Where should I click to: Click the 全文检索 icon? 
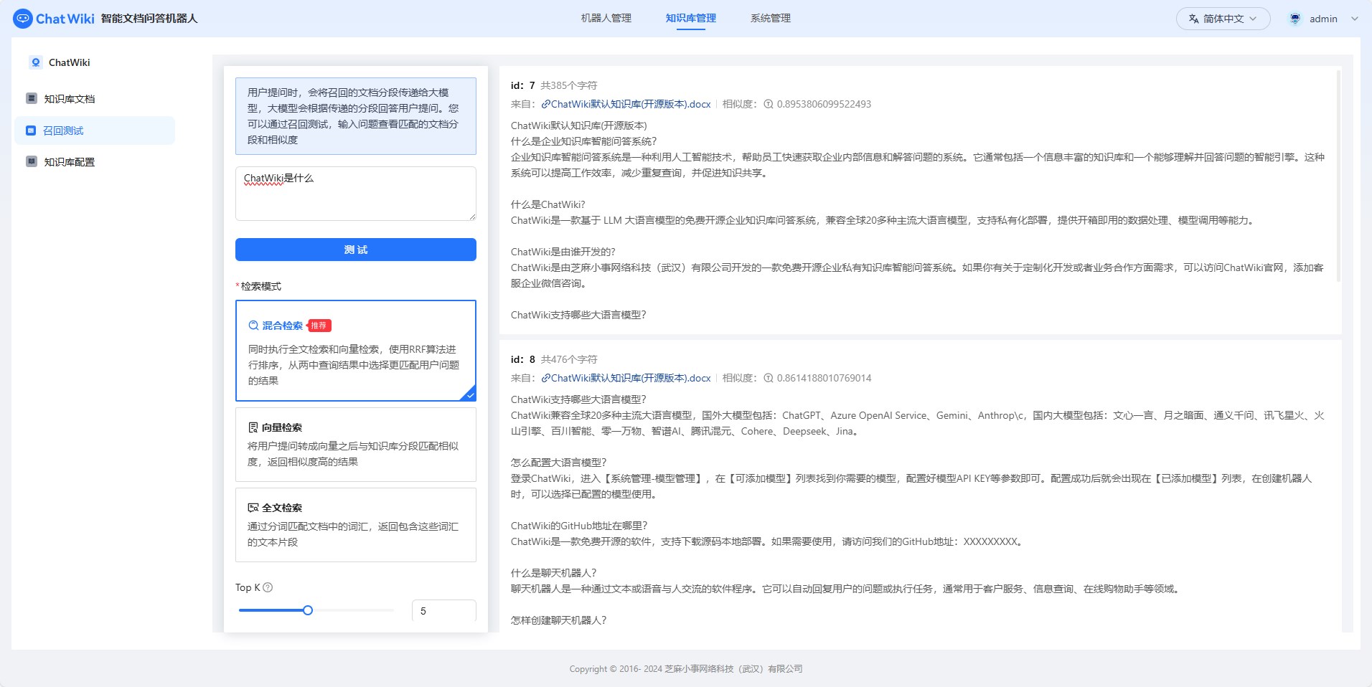(x=253, y=508)
